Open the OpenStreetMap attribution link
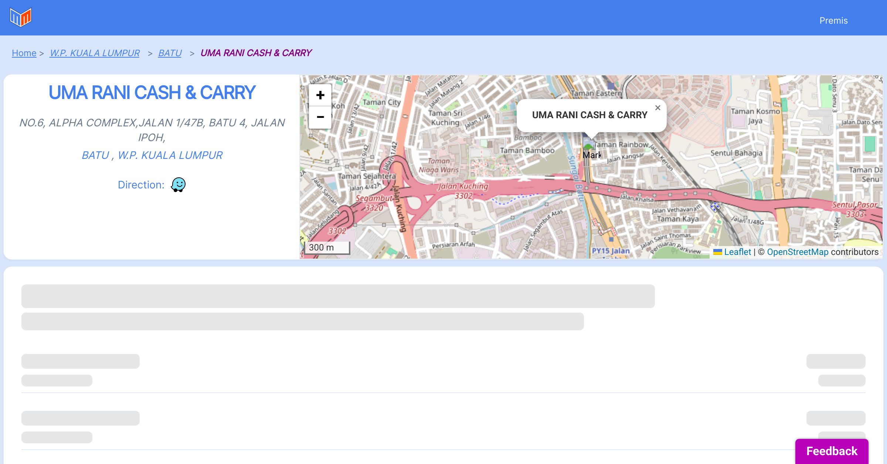The width and height of the screenshot is (887, 464). point(798,252)
